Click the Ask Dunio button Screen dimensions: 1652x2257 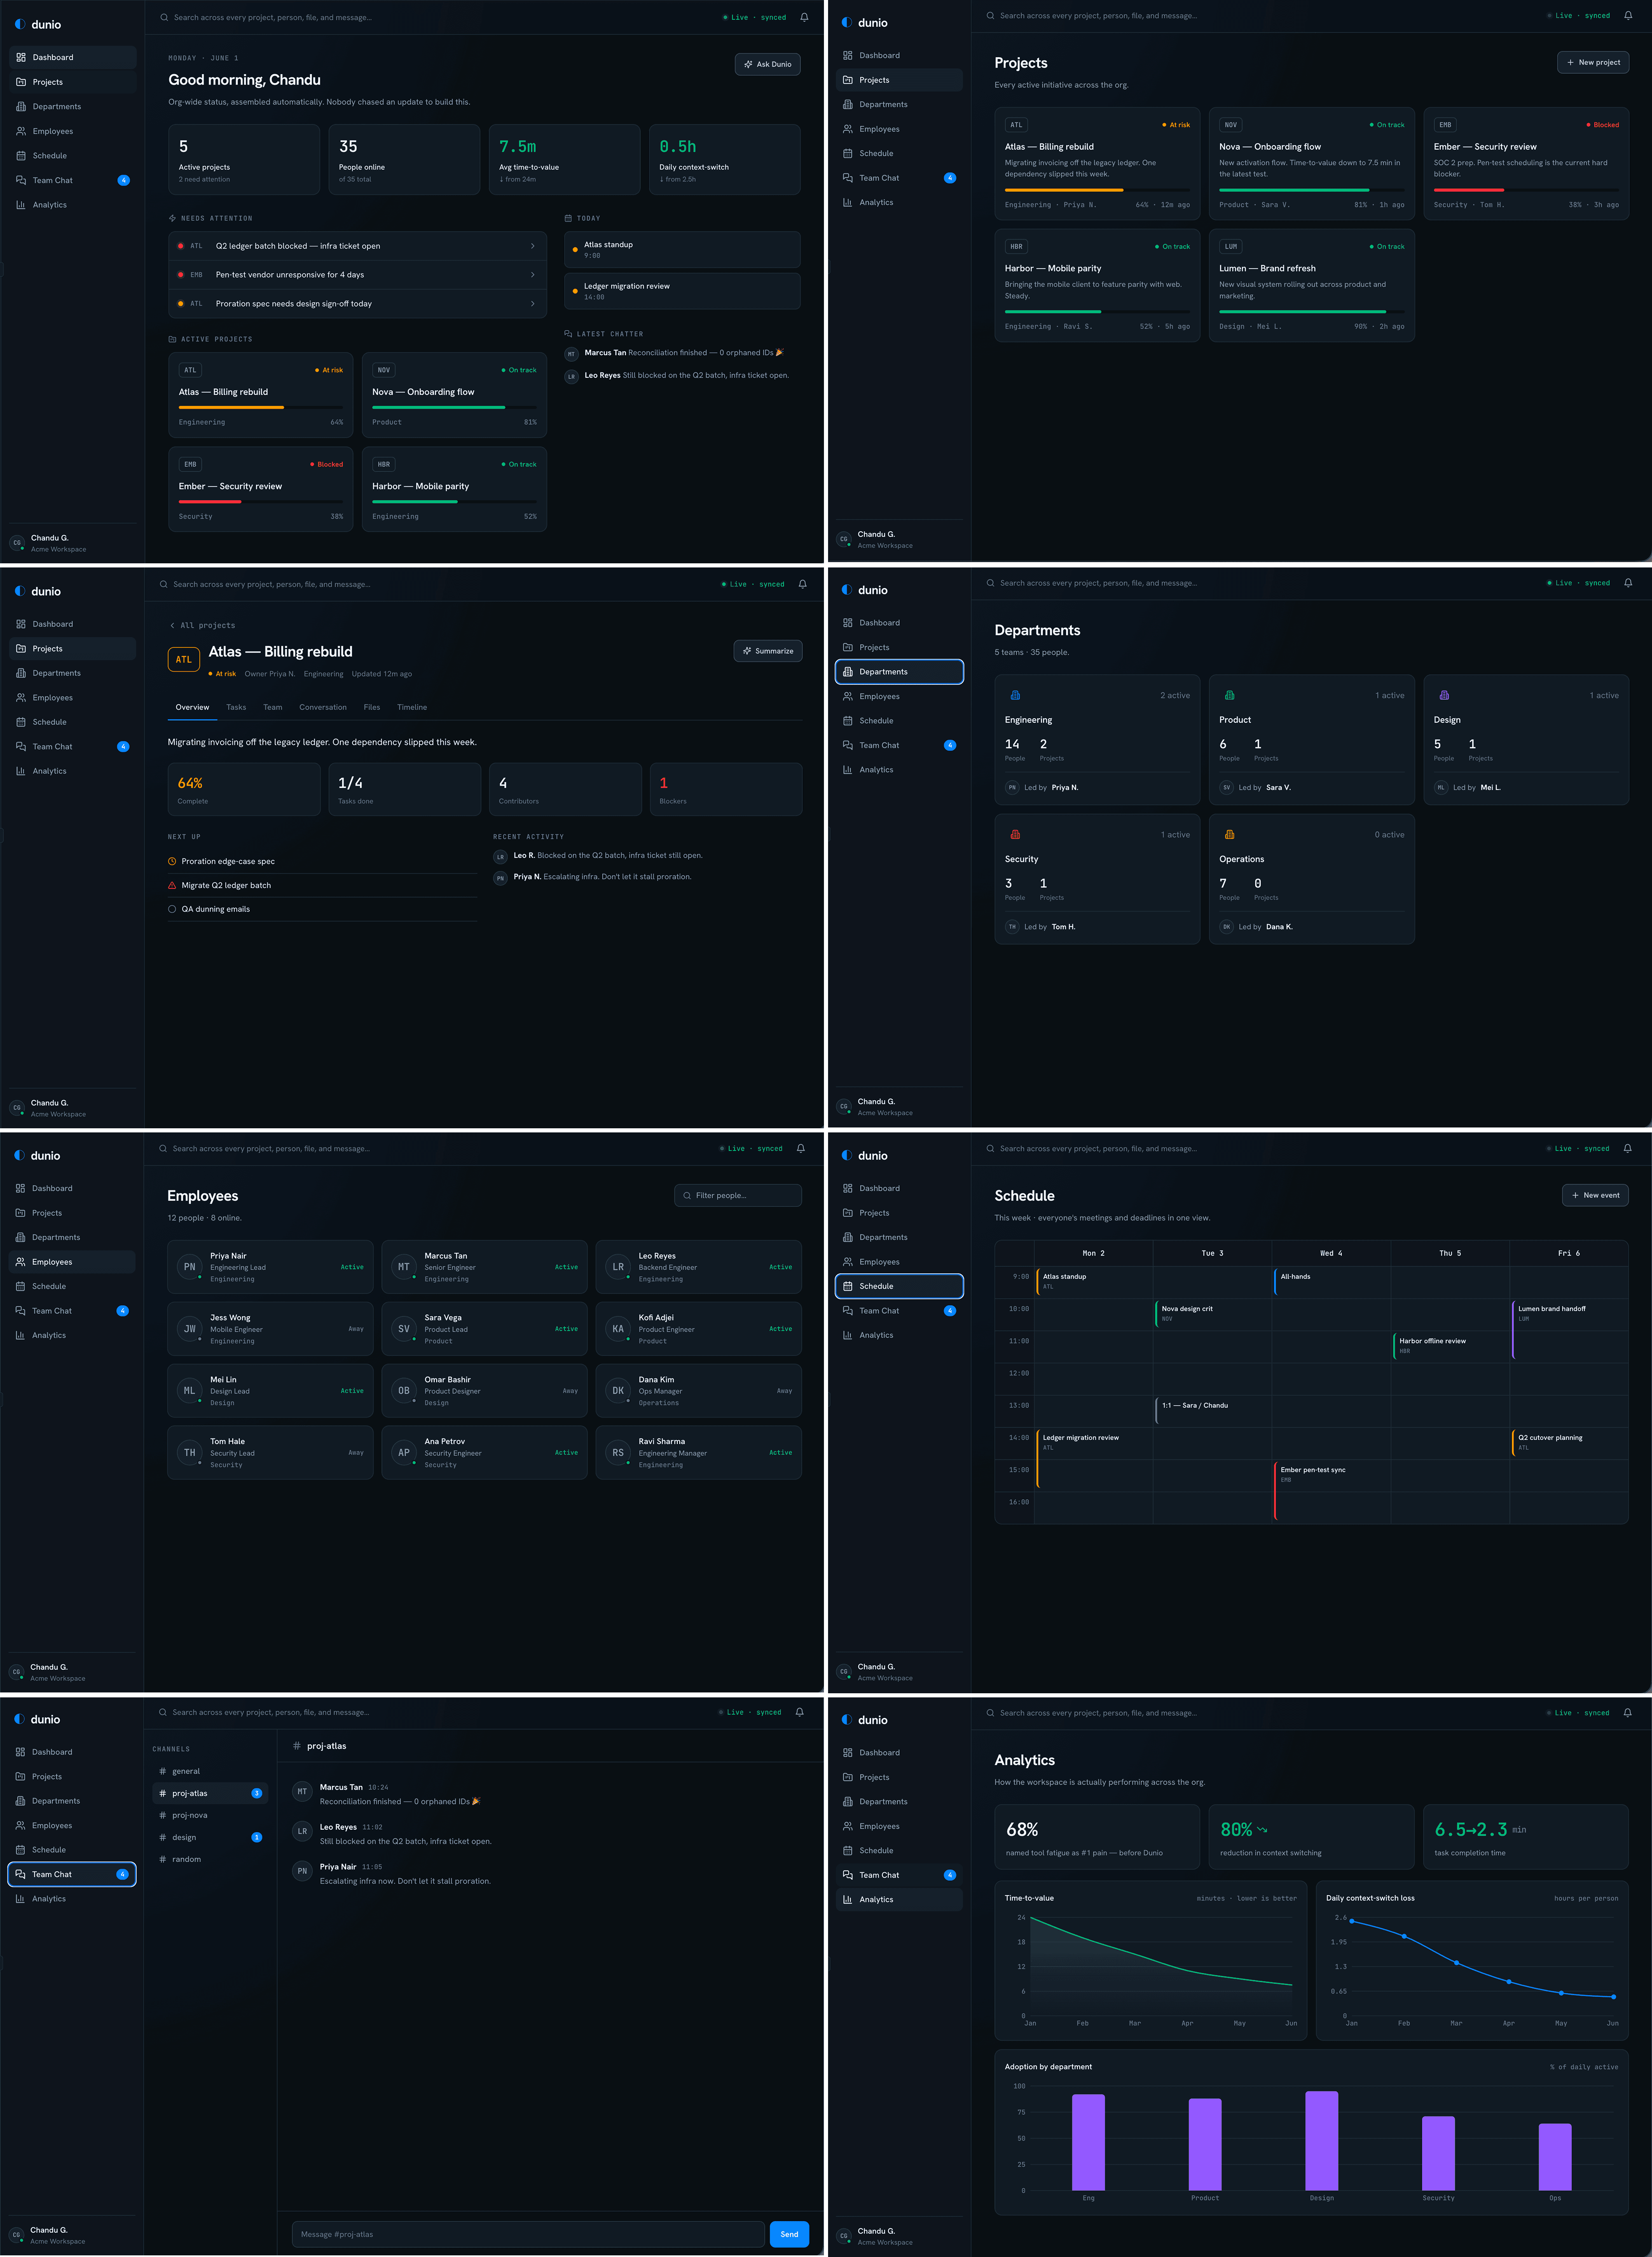tap(768, 64)
